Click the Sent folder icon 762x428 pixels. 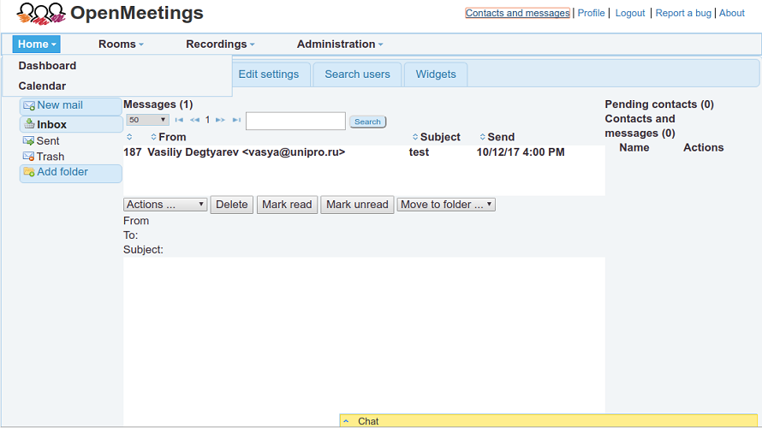coord(29,141)
